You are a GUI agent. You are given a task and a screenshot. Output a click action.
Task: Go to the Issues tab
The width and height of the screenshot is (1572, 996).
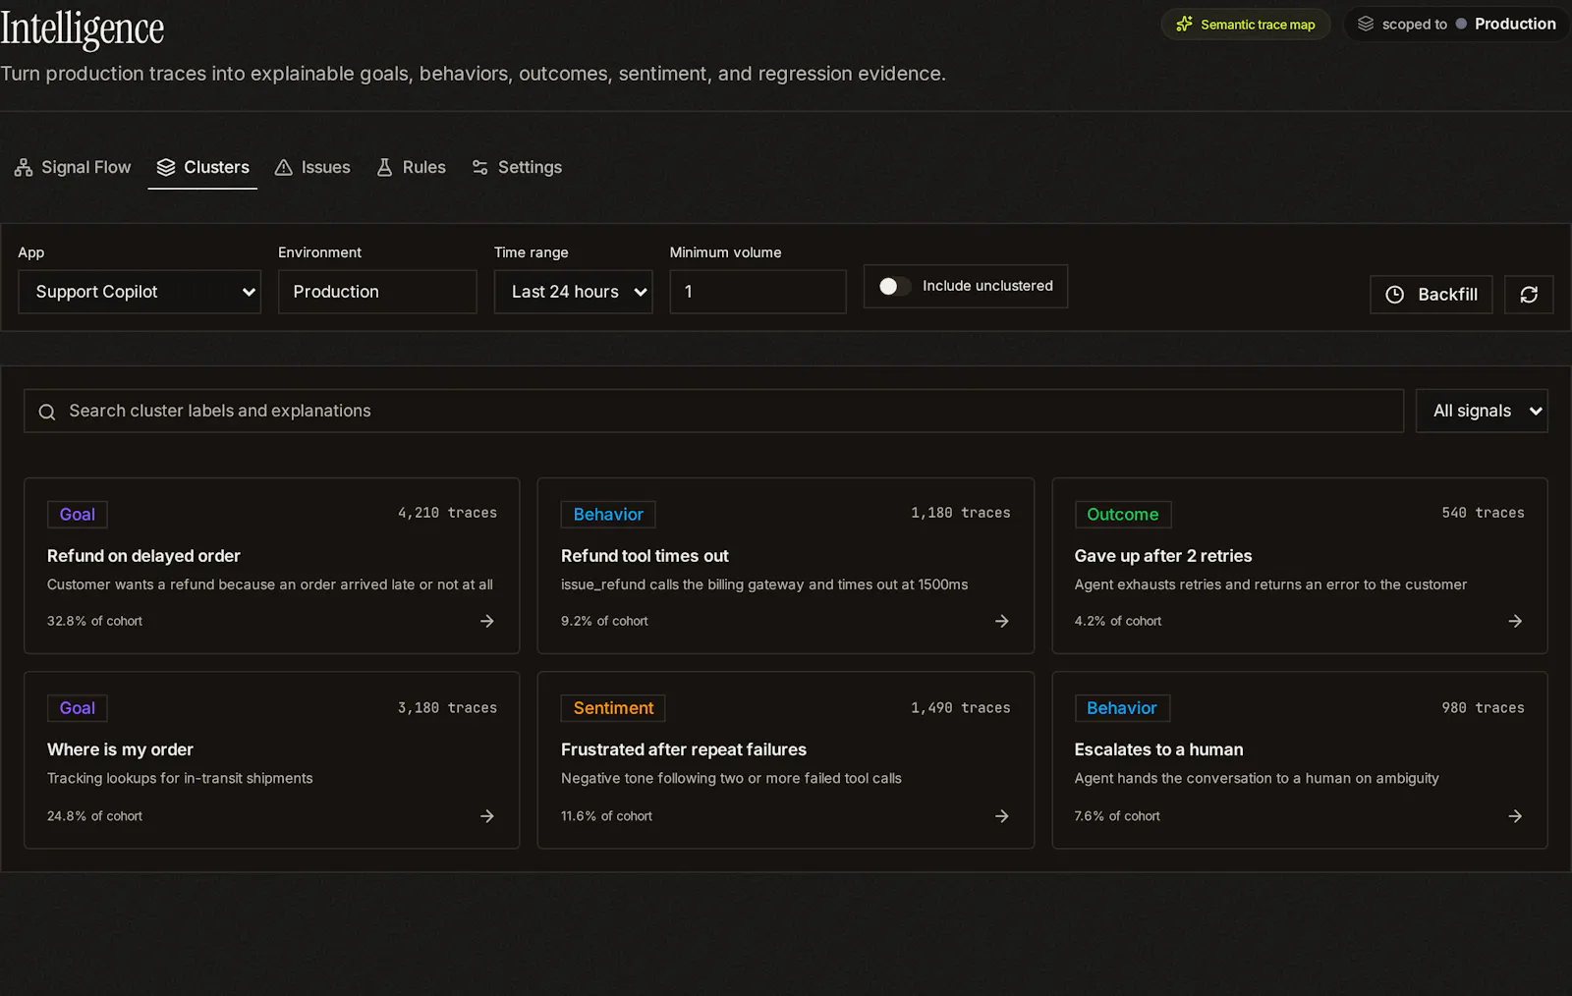click(x=312, y=168)
